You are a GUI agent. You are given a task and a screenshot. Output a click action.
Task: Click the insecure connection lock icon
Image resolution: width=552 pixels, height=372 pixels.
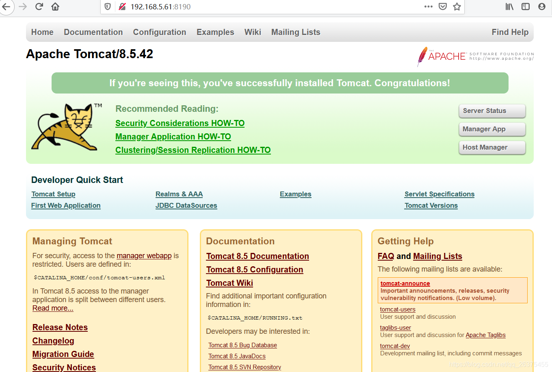point(122,7)
